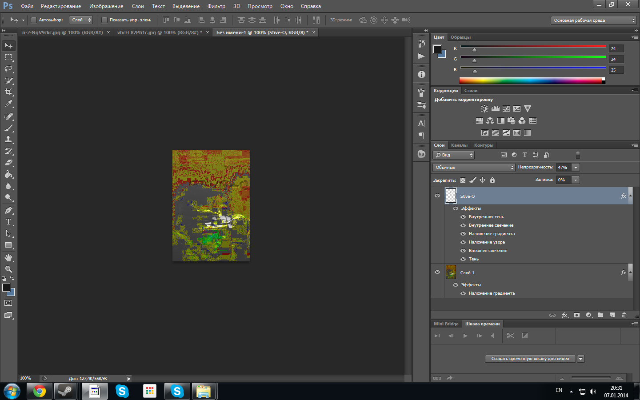Select the Path Selection tool
Screen dimensions: 640x400
click(x=8, y=233)
